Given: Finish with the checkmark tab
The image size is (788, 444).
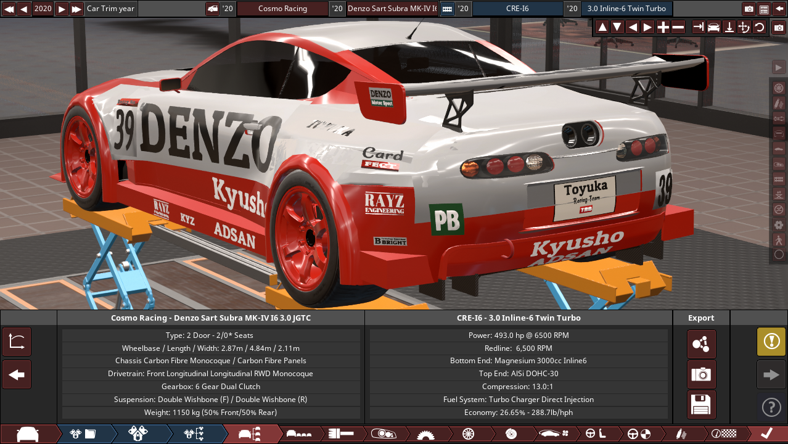Looking at the screenshot, I should click(766, 434).
